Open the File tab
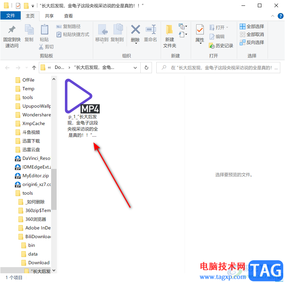 (11, 16)
